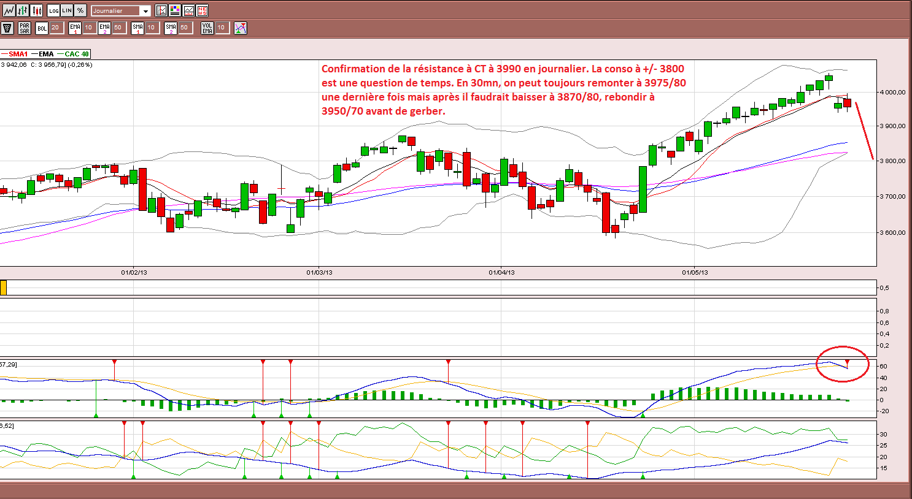Enable linear LIN scale

(x=67, y=10)
